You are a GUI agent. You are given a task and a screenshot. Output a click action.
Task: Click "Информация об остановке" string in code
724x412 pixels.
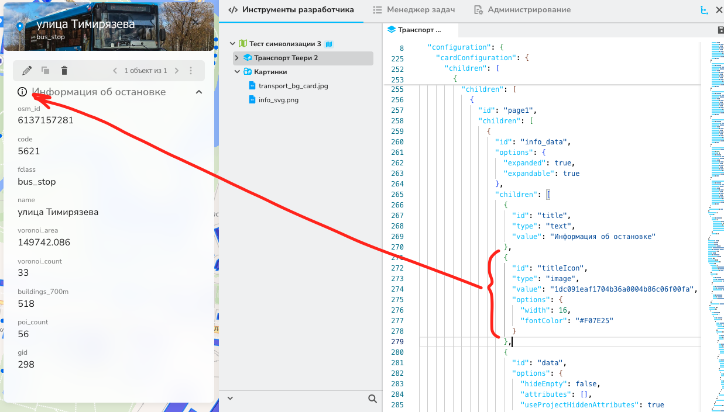602,237
